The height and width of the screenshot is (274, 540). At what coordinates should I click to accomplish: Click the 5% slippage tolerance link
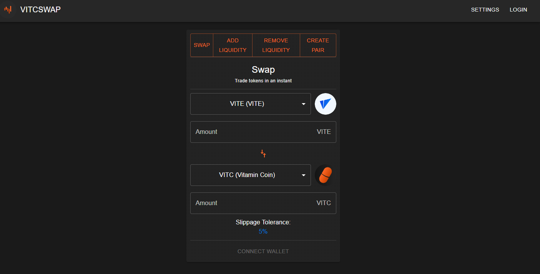(263, 232)
